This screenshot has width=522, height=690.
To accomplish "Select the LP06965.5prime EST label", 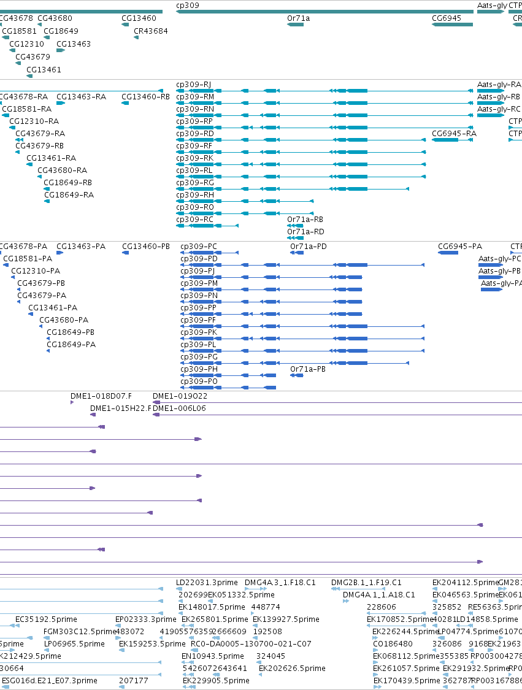I will click(74, 644).
